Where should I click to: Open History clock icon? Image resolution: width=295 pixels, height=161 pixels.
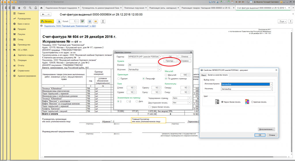tap(24, 8)
